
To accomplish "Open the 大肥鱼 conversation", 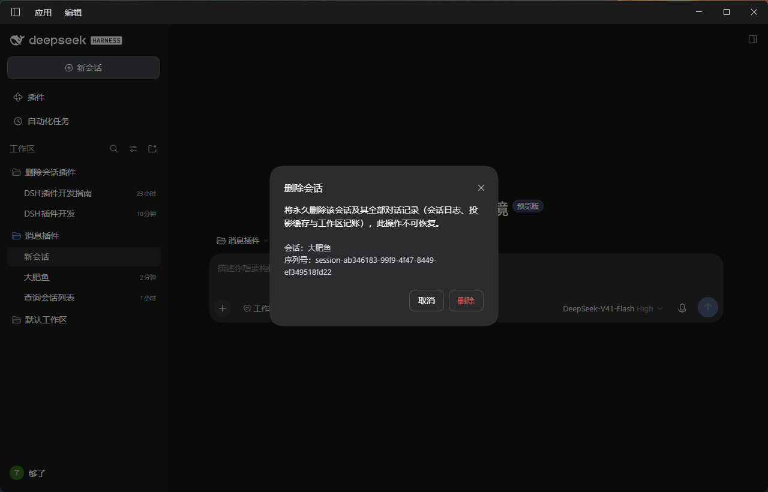I will (83, 277).
